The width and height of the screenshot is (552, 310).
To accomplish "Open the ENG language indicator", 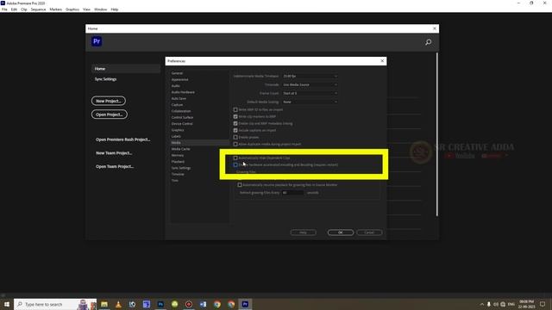I will point(511,304).
